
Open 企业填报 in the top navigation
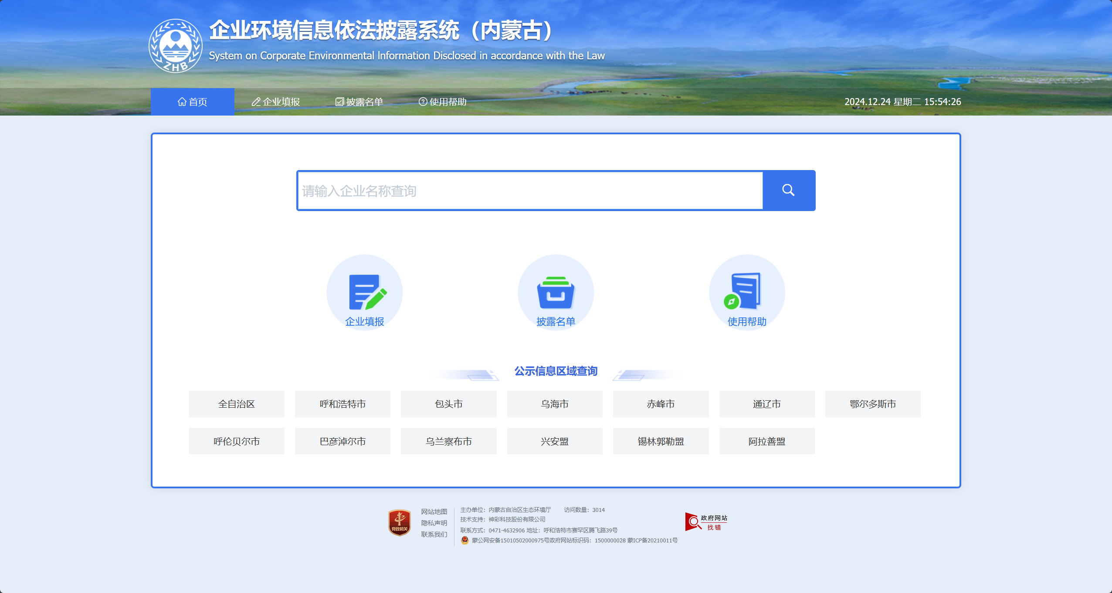[x=276, y=102]
